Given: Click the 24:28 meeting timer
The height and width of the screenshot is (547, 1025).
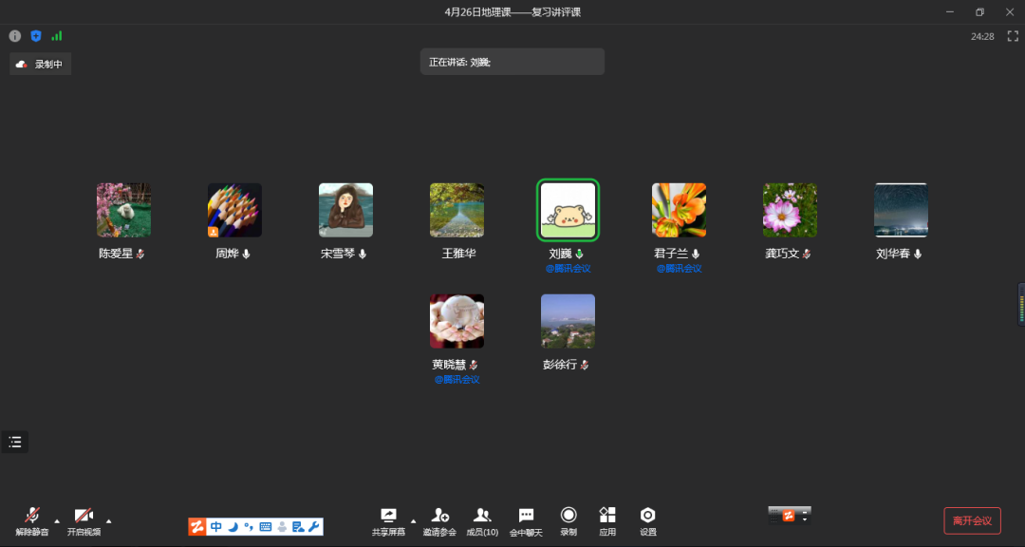Looking at the screenshot, I should click(x=982, y=37).
